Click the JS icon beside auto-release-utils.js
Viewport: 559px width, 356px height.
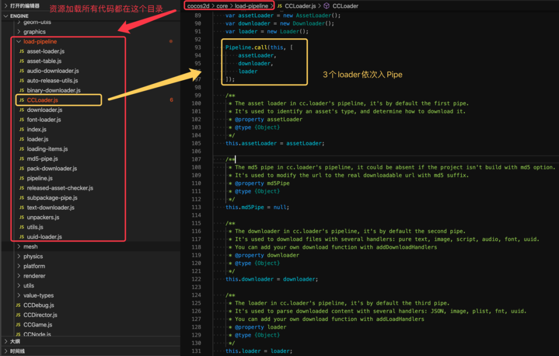coord(22,81)
